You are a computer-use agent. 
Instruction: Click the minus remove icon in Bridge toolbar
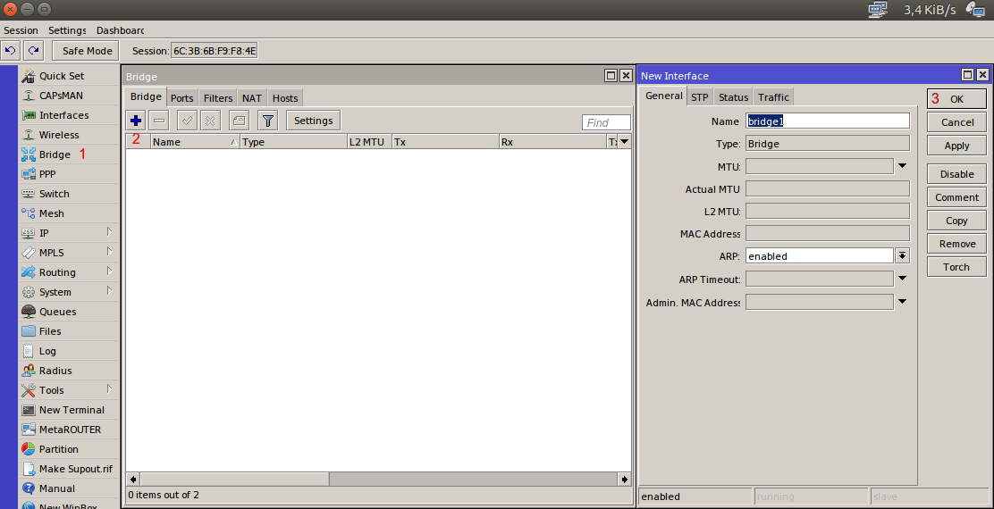[159, 121]
